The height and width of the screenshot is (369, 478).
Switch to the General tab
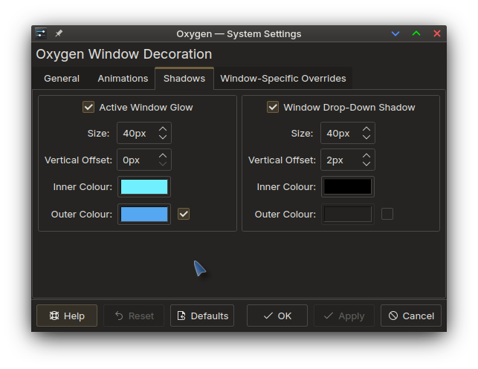pyautogui.click(x=62, y=79)
